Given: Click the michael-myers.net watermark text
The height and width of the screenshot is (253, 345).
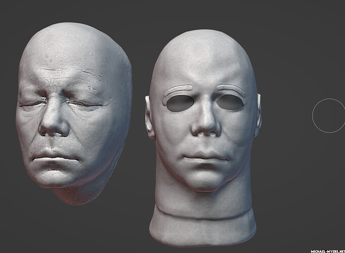Looking at the screenshot, I should [x=328, y=251].
